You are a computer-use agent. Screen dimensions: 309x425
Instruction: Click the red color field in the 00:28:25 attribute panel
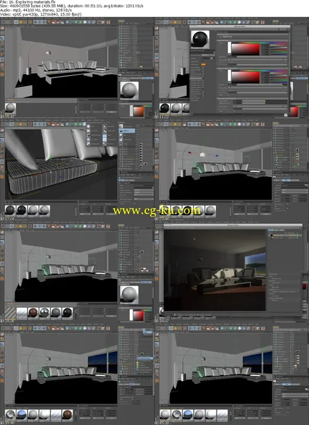tap(139, 316)
